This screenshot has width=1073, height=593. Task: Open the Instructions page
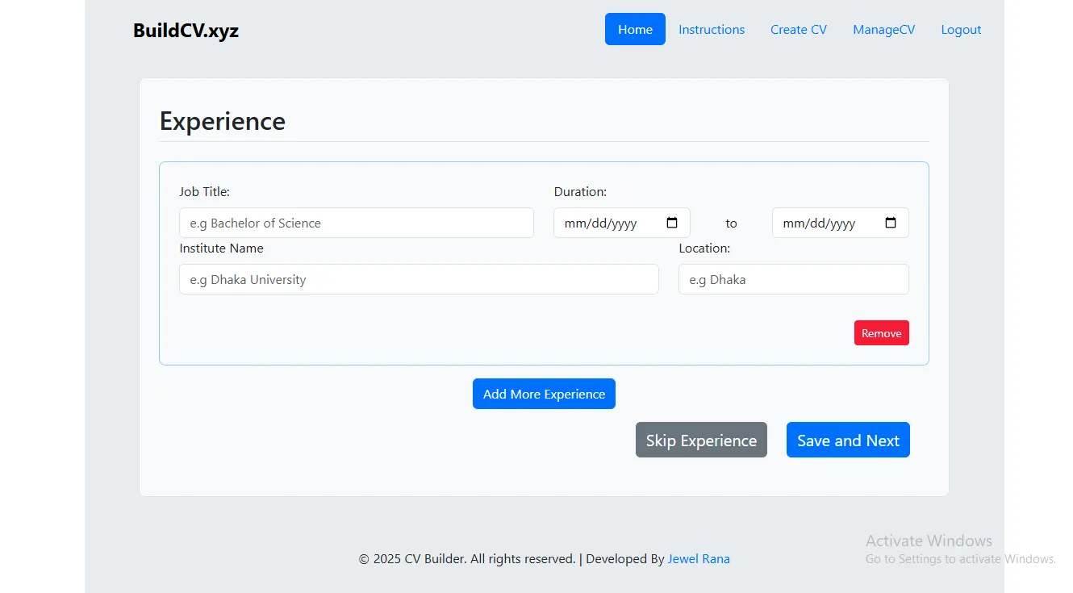711,30
